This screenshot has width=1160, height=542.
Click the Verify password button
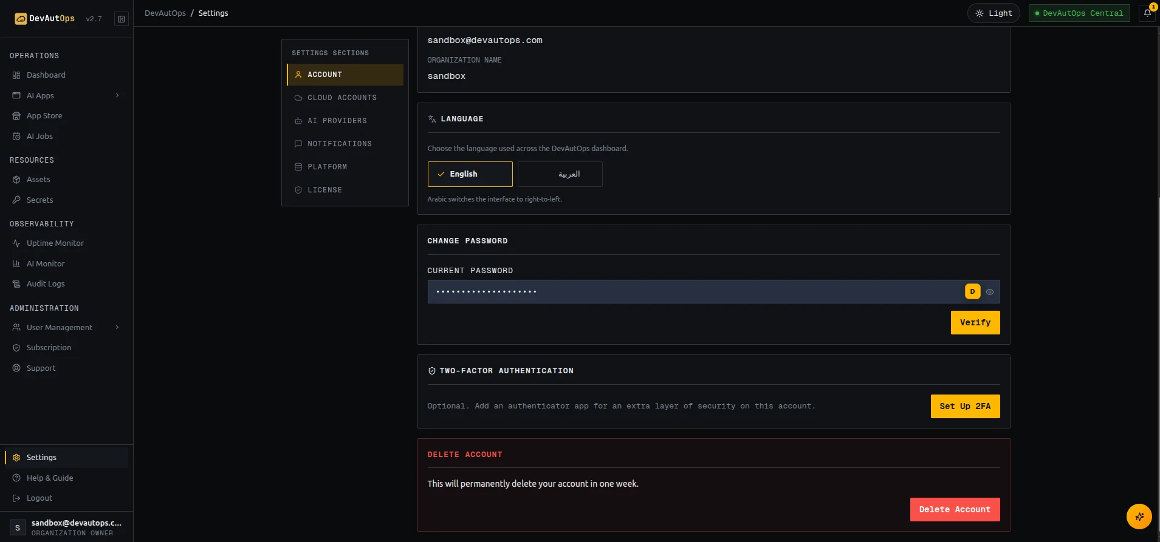click(975, 323)
